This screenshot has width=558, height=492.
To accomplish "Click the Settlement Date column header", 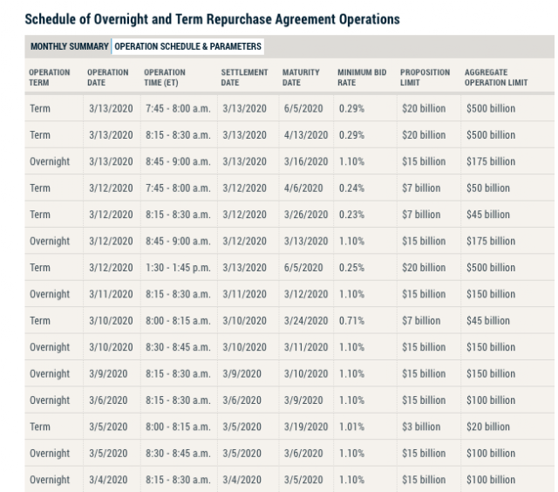I will click(x=244, y=78).
